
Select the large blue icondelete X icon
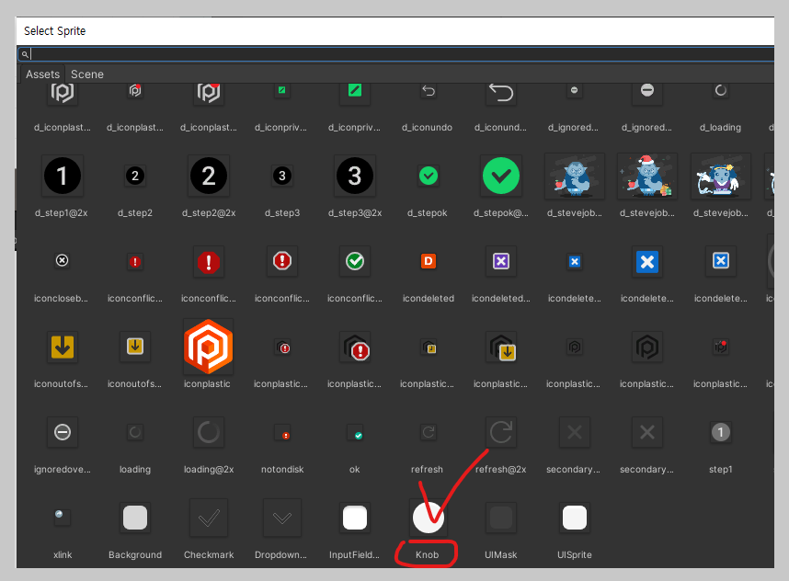coord(647,262)
